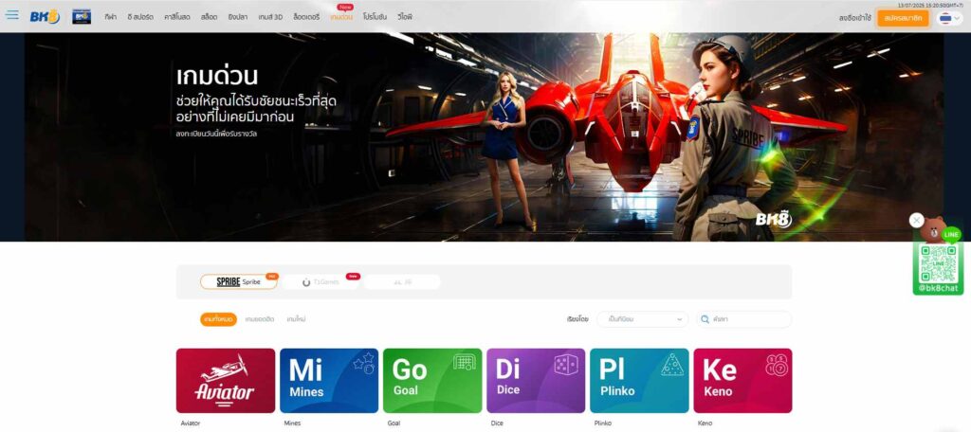Open the โปรโมชั่น promotions menu
This screenshot has width=971, height=432.
(x=376, y=17)
